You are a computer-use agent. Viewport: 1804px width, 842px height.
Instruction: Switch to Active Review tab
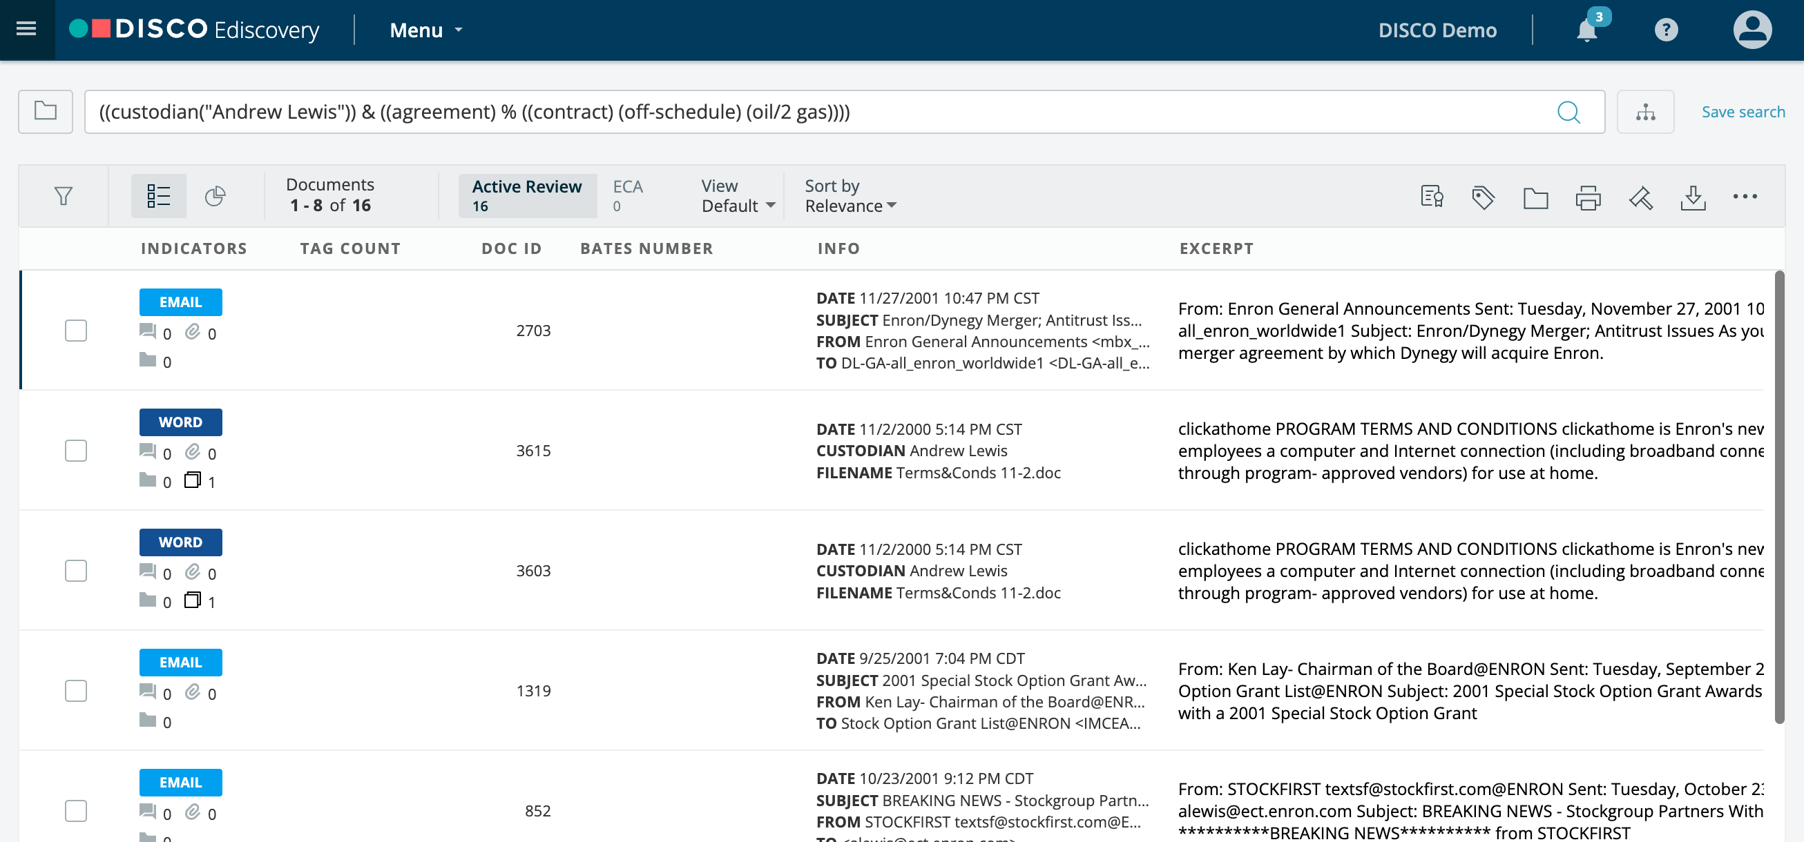point(528,196)
